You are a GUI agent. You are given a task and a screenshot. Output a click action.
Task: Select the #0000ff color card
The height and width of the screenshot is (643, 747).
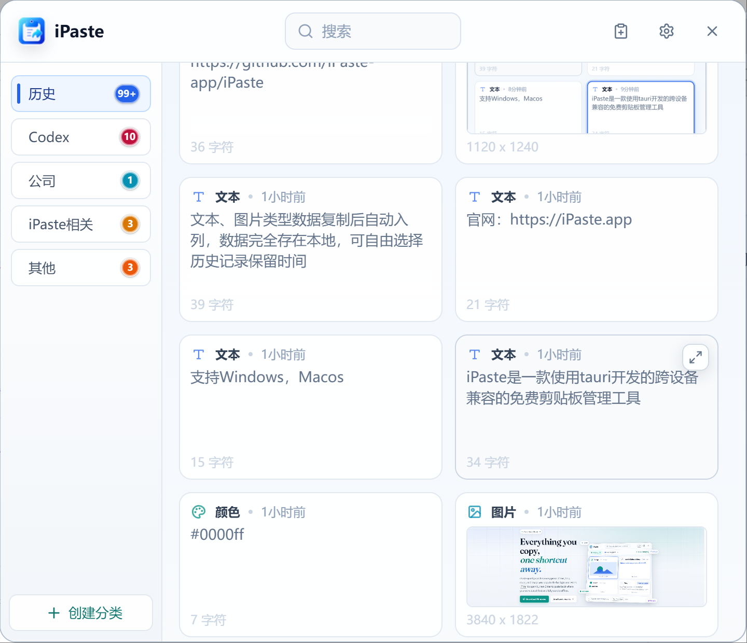pos(311,565)
